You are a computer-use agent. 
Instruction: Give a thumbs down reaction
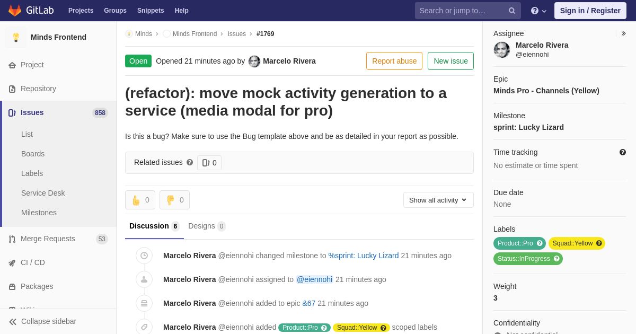tap(174, 200)
